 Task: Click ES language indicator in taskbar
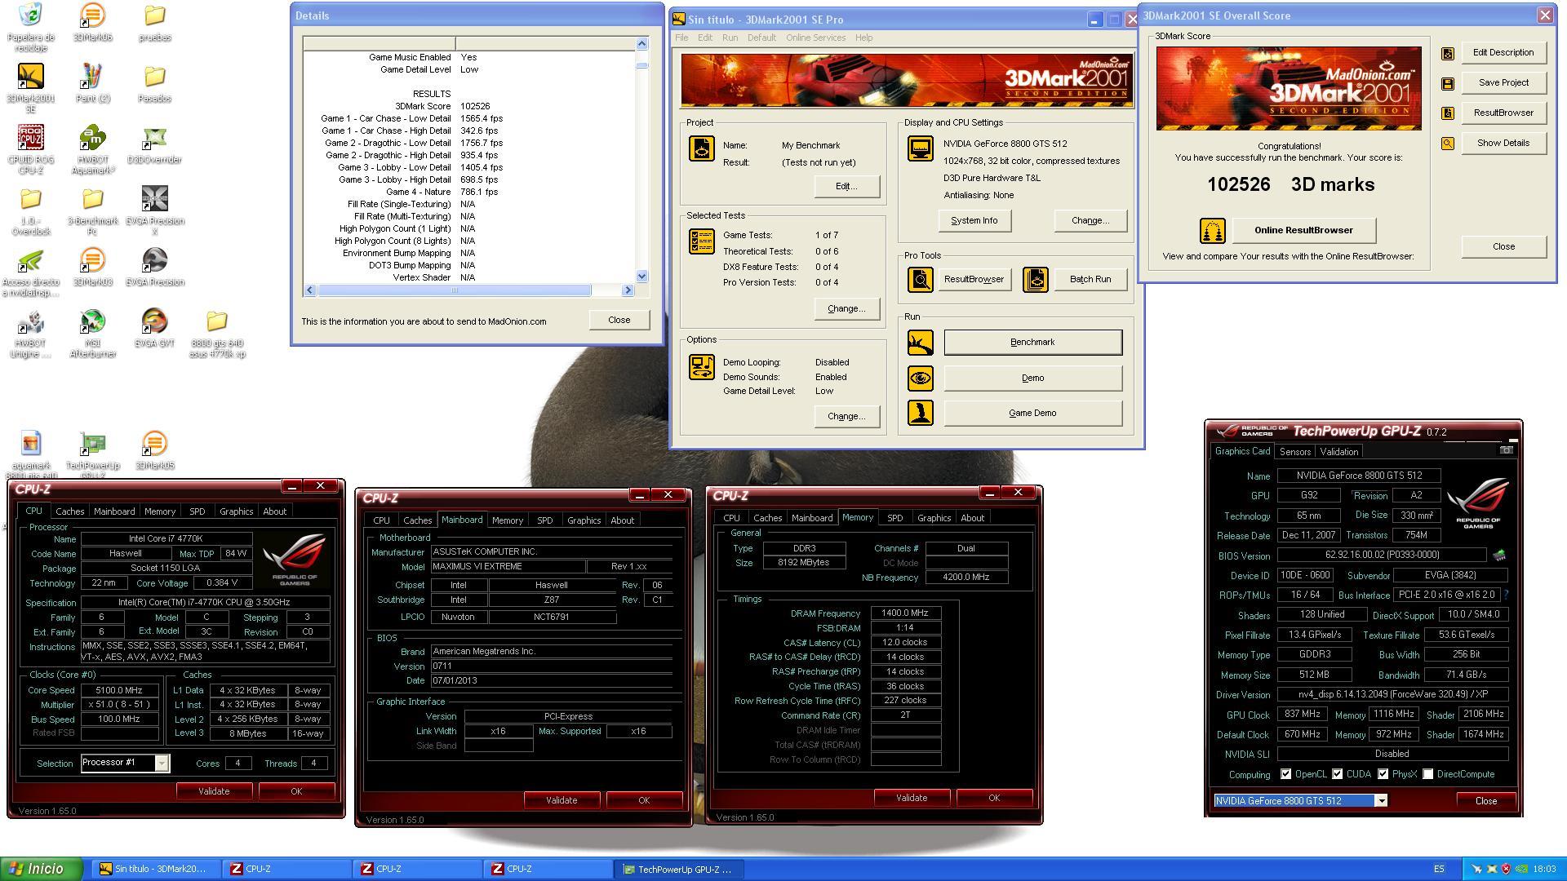coord(1438,870)
